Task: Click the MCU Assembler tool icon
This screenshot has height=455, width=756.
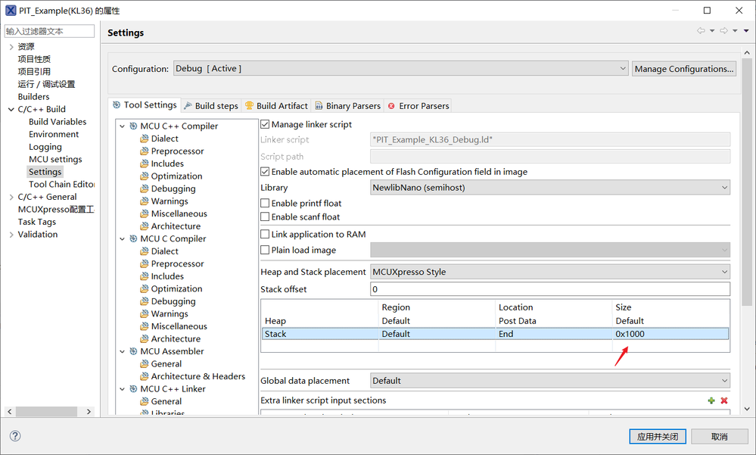Action: click(x=133, y=351)
